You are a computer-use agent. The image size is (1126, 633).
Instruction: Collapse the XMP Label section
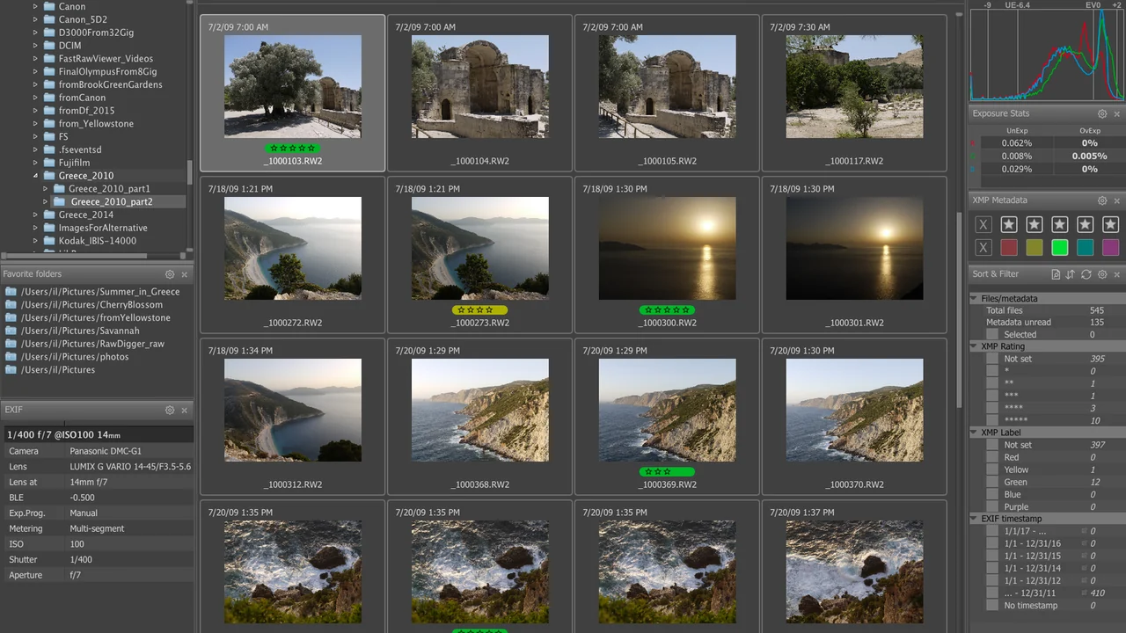[975, 433]
